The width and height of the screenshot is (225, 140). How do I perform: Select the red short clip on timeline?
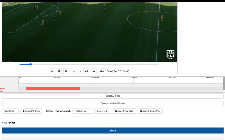click(53, 88)
